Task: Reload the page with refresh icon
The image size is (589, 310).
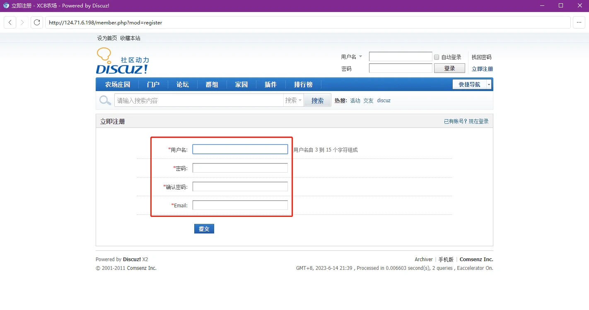Action: (x=37, y=22)
